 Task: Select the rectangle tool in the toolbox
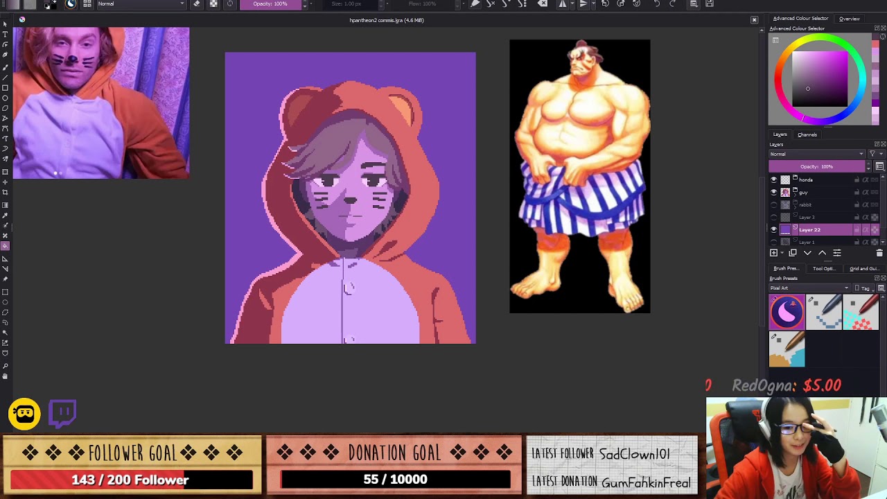point(5,88)
